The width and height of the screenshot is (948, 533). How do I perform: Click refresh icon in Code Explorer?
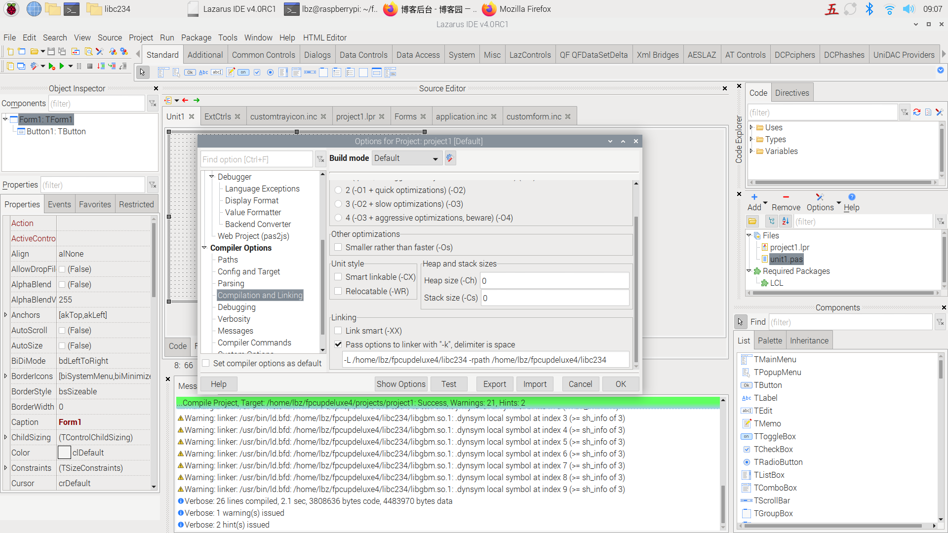coord(916,113)
